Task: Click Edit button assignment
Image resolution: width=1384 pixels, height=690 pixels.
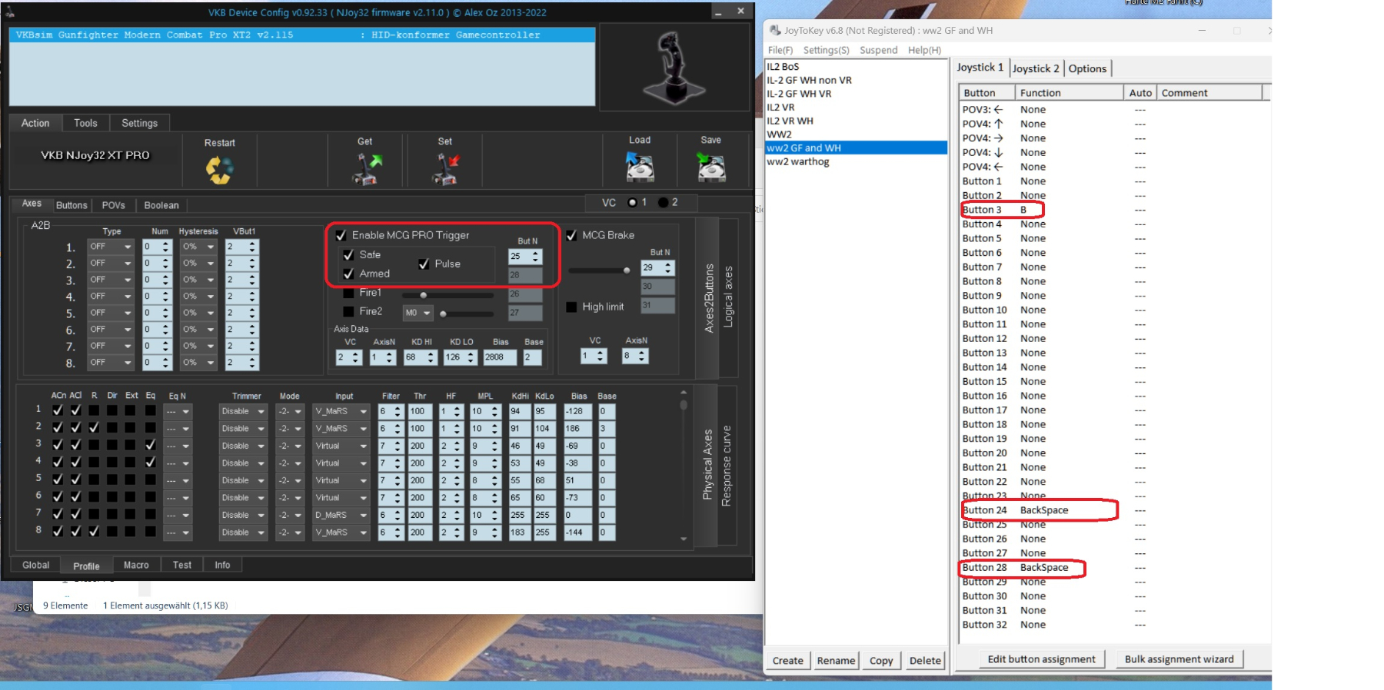Action: [1041, 659]
